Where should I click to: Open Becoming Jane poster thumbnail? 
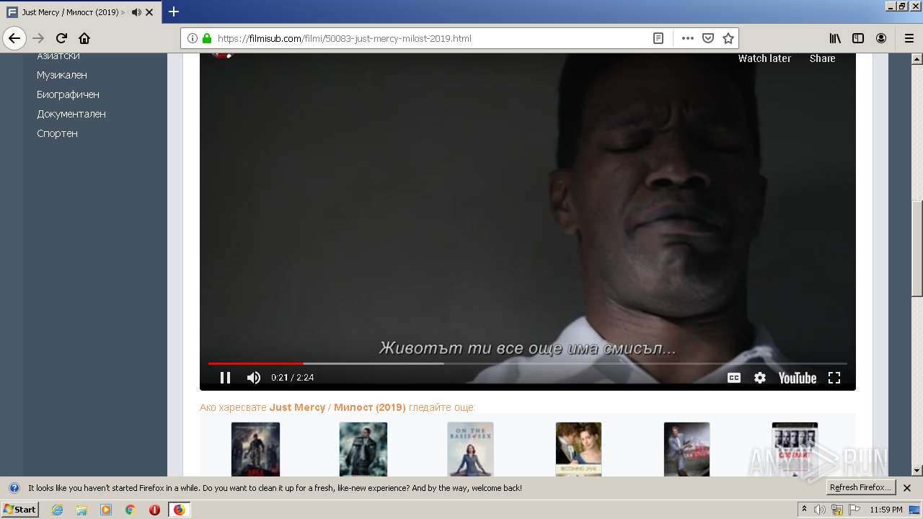[578, 449]
